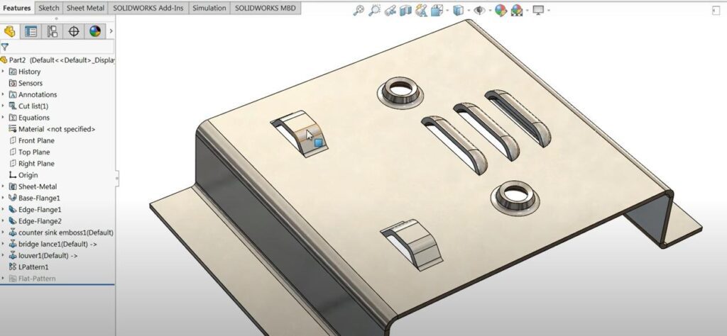Expand the bridge lance1 feature
The height and width of the screenshot is (336, 727).
(4, 244)
